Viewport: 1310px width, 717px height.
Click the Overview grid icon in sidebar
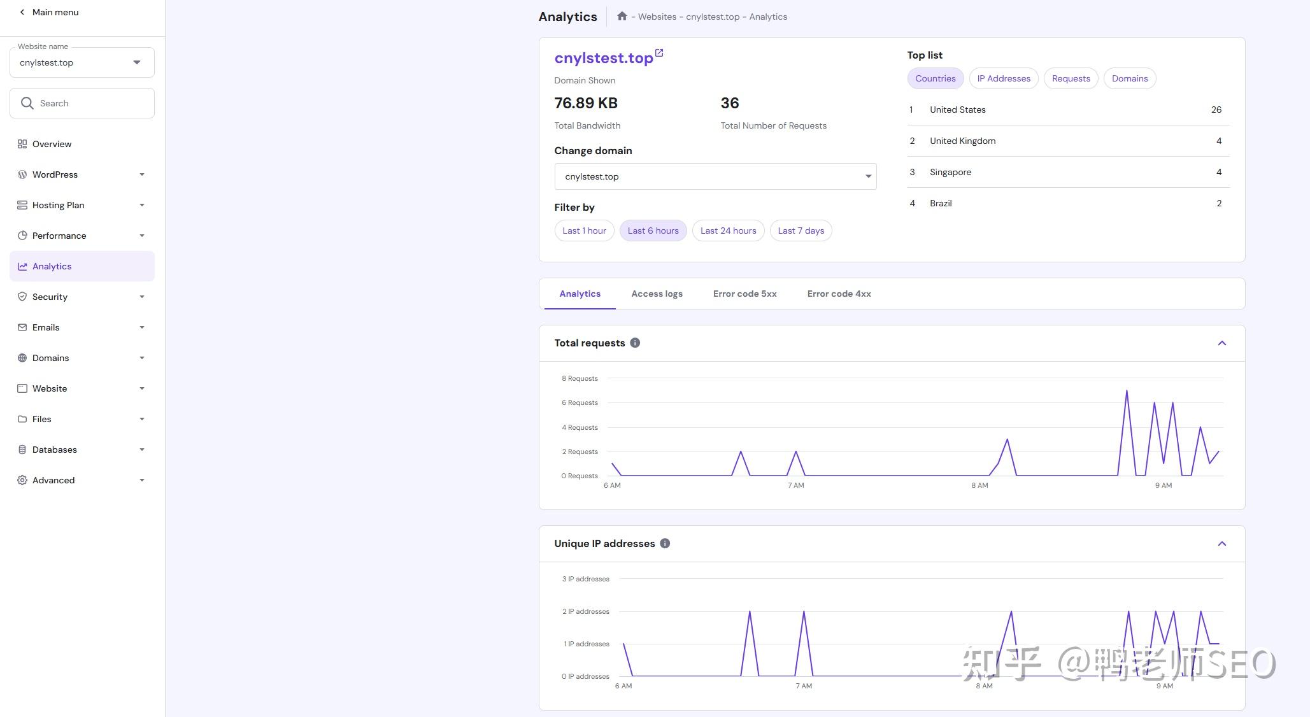pyautogui.click(x=22, y=144)
